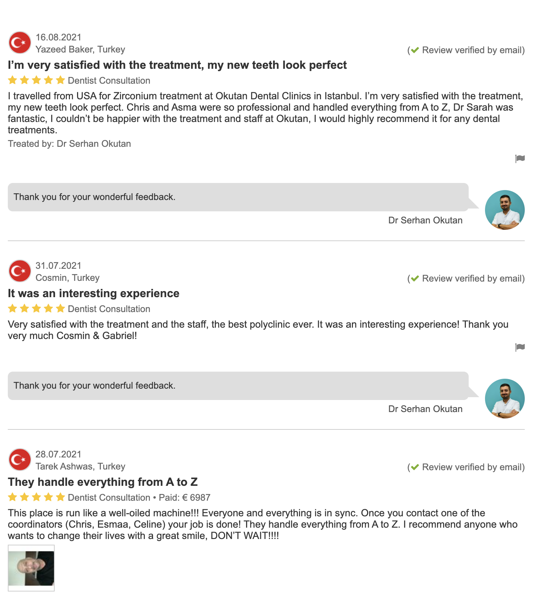Click green verified checkmark on Tarek's review

[x=415, y=467]
